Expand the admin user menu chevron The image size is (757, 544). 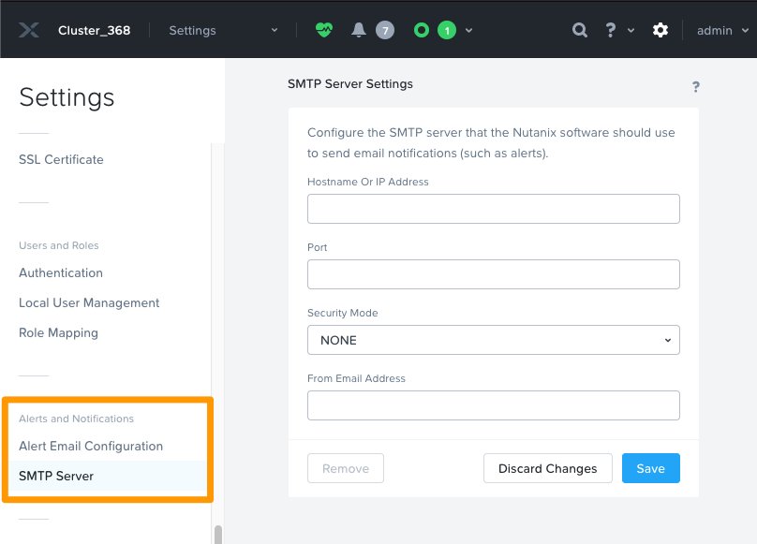(x=747, y=30)
